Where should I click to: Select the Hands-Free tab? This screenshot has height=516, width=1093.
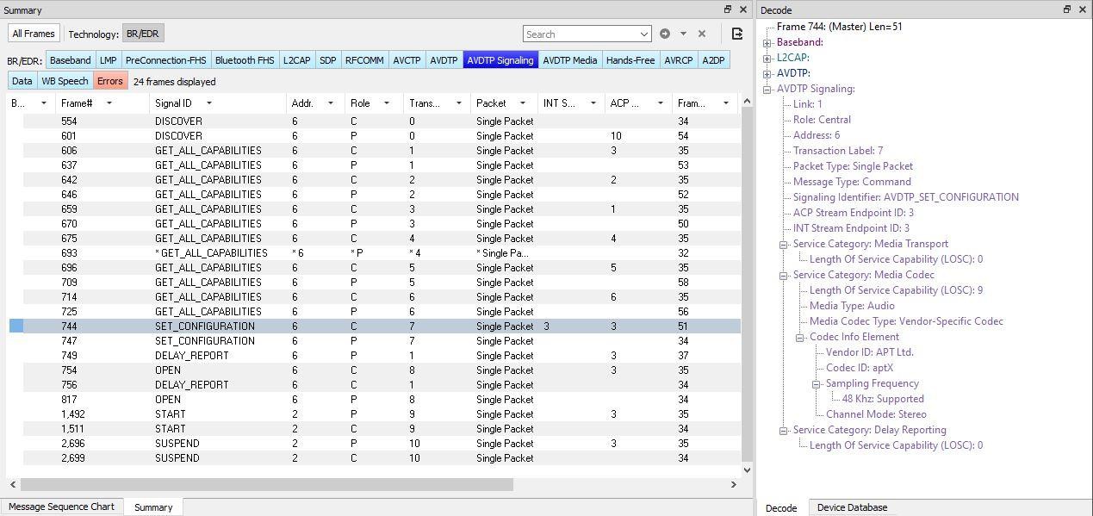630,60
